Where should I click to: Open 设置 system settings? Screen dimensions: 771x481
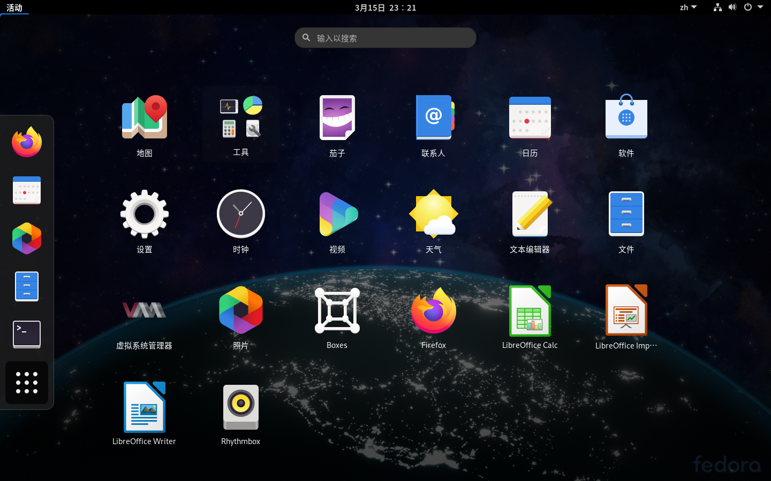point(145,214)
